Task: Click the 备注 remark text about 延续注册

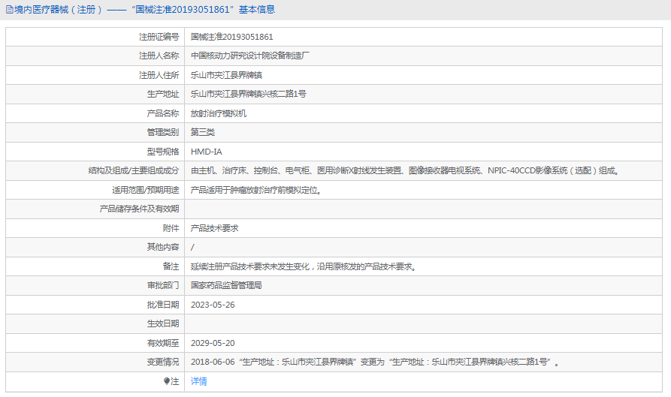Action: click(303, 266)
